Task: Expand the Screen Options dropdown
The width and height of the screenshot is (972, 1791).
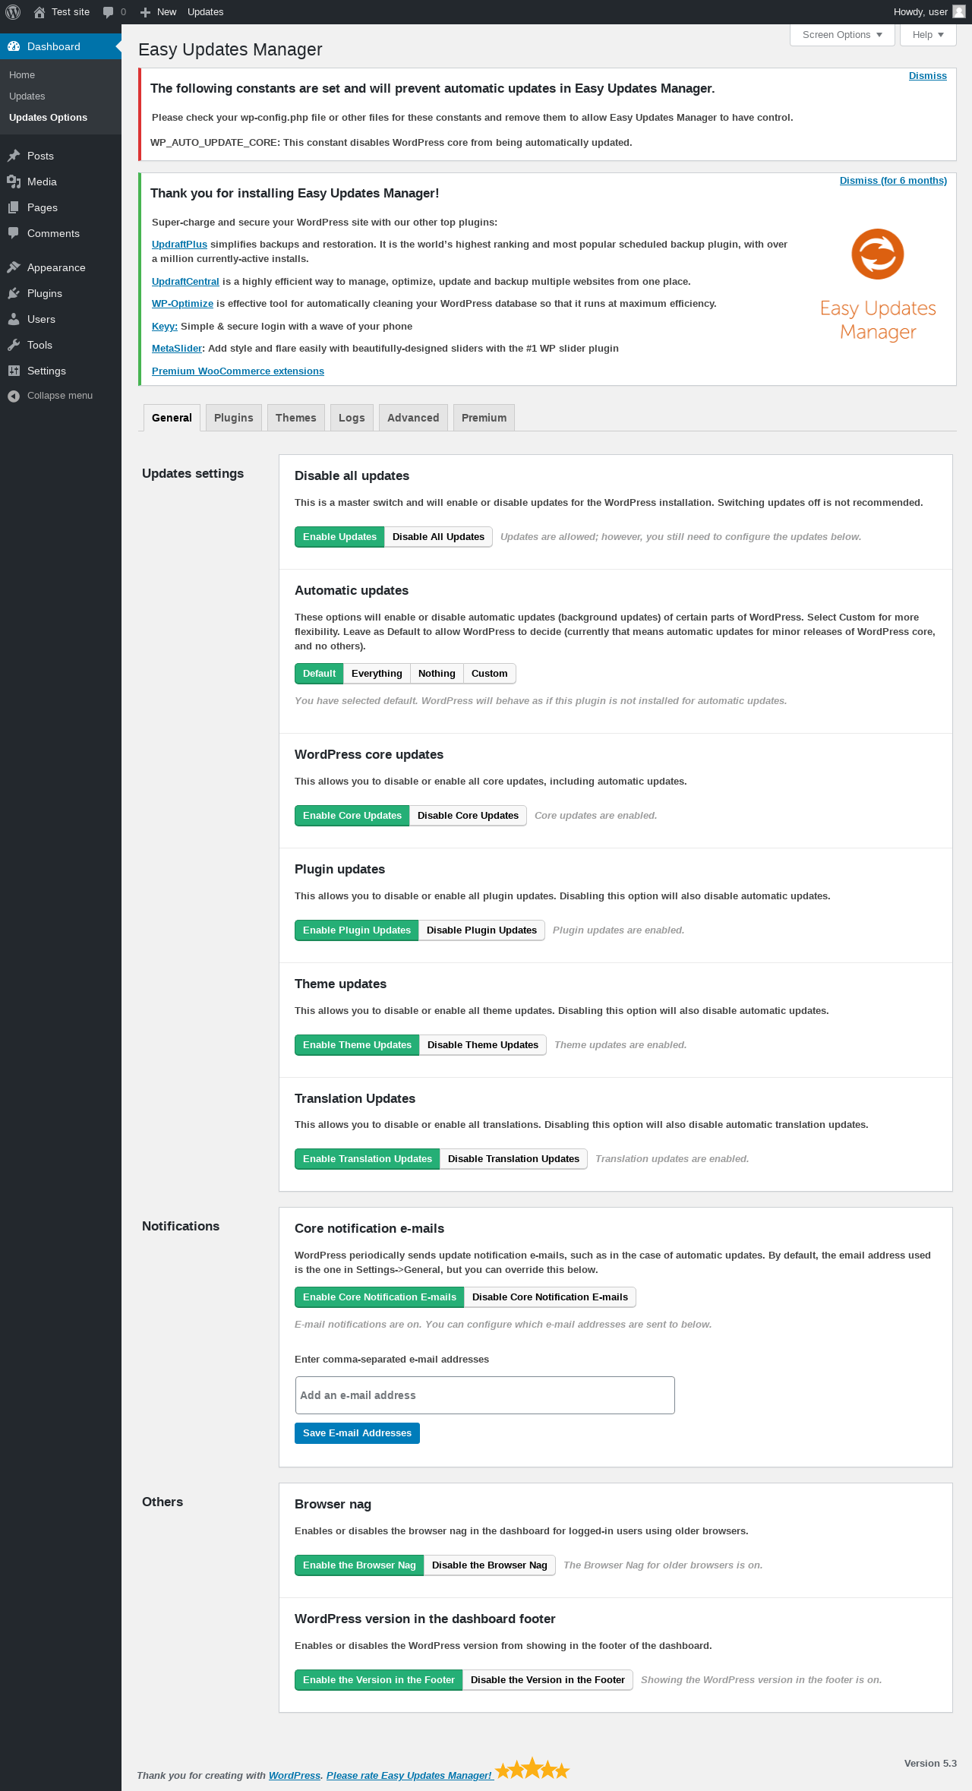Action: pos(842,35)
